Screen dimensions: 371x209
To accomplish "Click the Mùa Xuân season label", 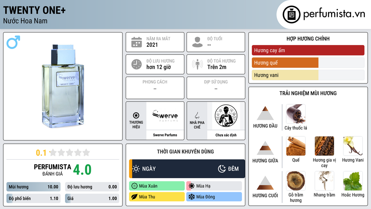I will 148,186.
